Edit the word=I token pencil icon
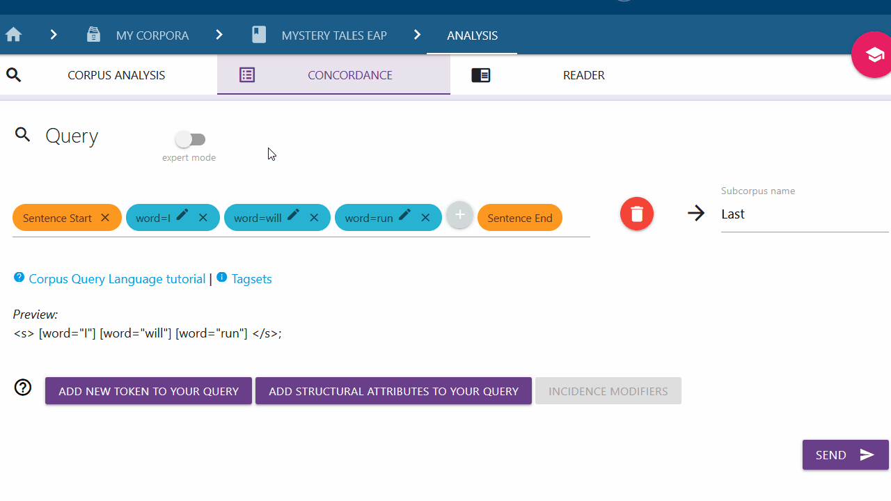Viewport: 891px width, 501px height. point(182,216)
